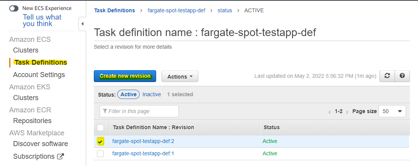Click the AWS Marketplace section heading
418x166 pixels.
[37, 133]
